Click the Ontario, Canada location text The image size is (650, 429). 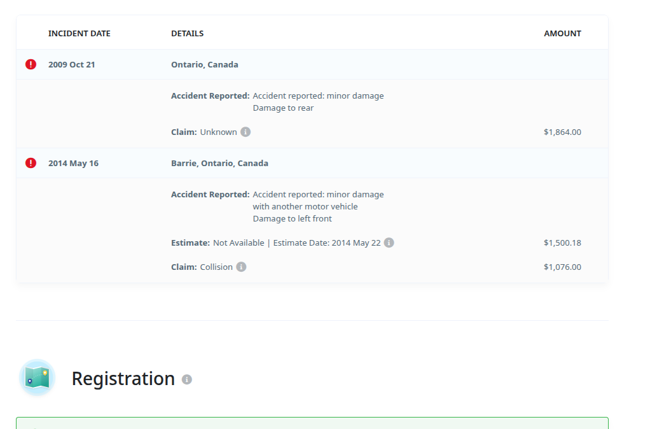[x=205, y=65]
